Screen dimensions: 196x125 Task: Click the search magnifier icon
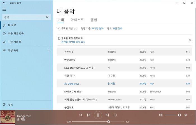point(47,17)
